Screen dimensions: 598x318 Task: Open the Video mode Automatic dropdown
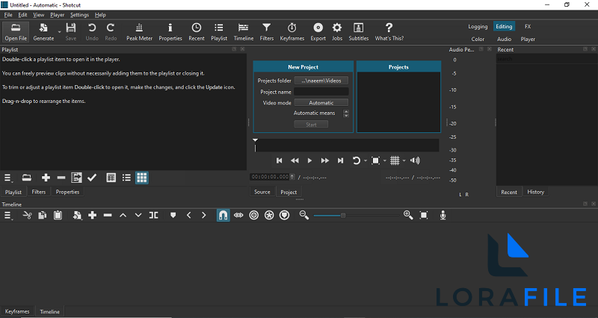tap(321, 102)
